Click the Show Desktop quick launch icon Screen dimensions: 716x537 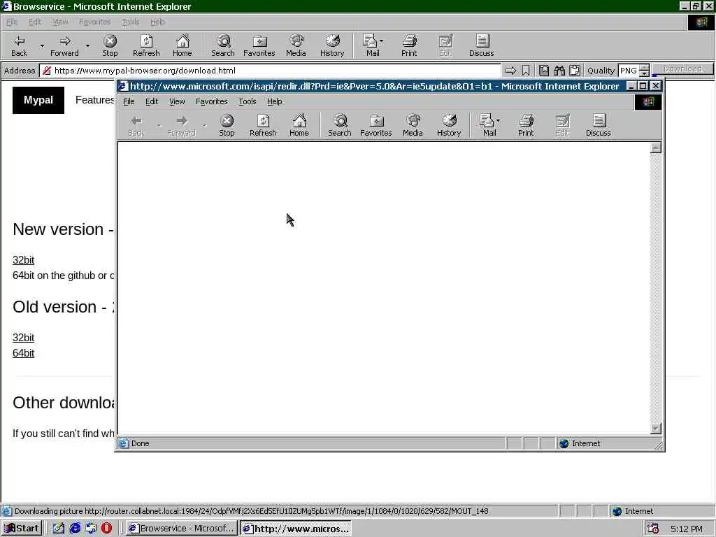(x=59, y=529)
